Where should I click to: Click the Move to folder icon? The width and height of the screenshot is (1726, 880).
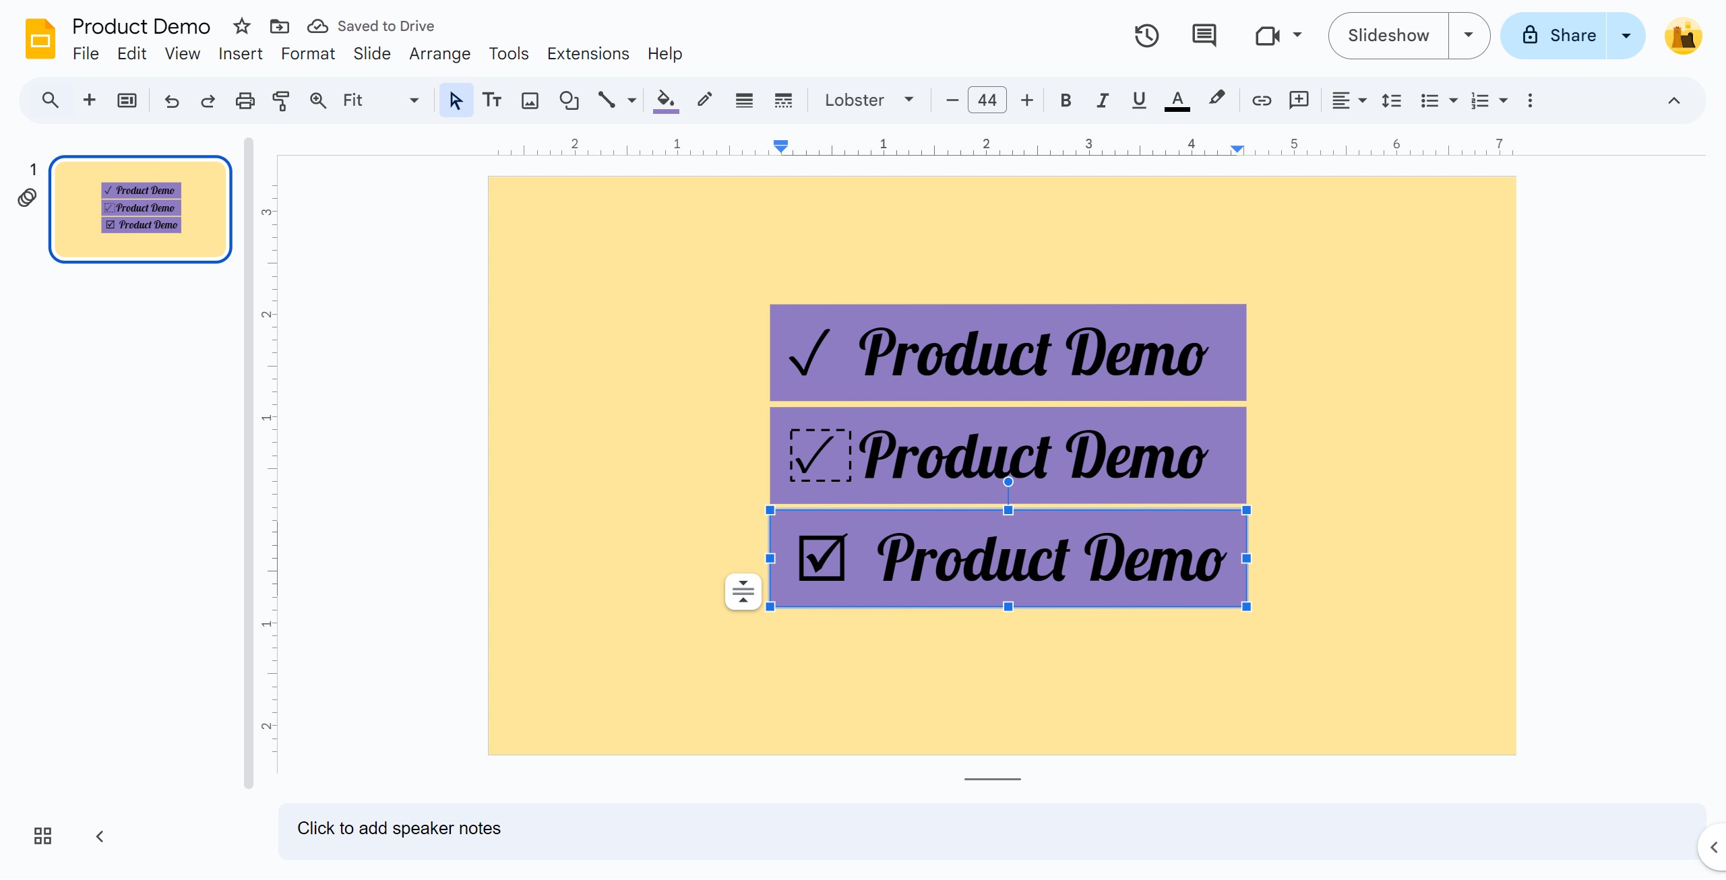(279, 26)
